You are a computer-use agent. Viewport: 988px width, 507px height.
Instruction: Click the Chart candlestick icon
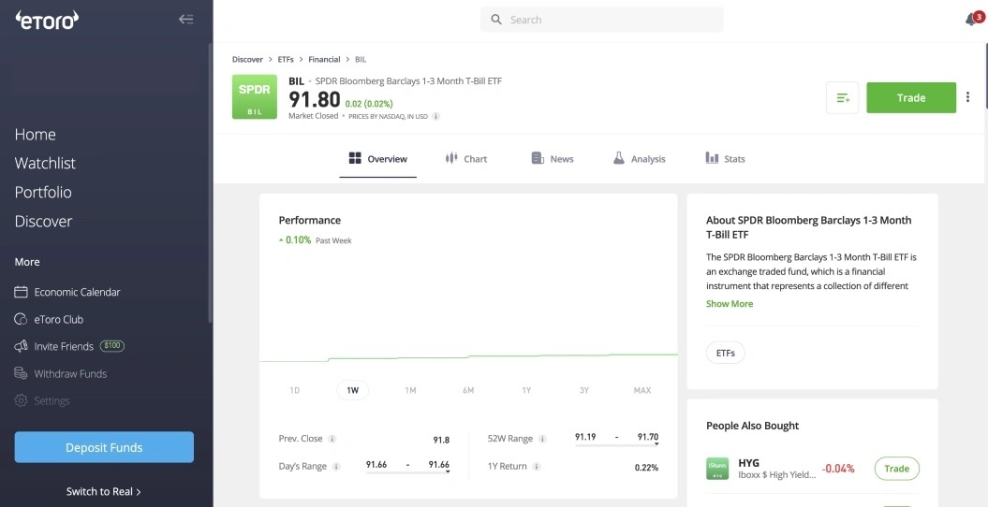(x=451, y=158)
